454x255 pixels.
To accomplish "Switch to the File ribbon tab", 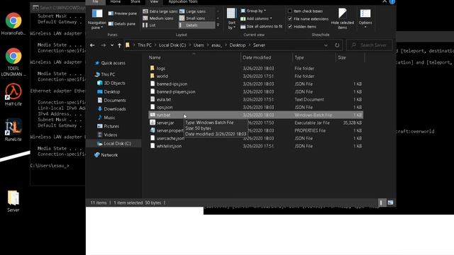I will tap(95, 1).
